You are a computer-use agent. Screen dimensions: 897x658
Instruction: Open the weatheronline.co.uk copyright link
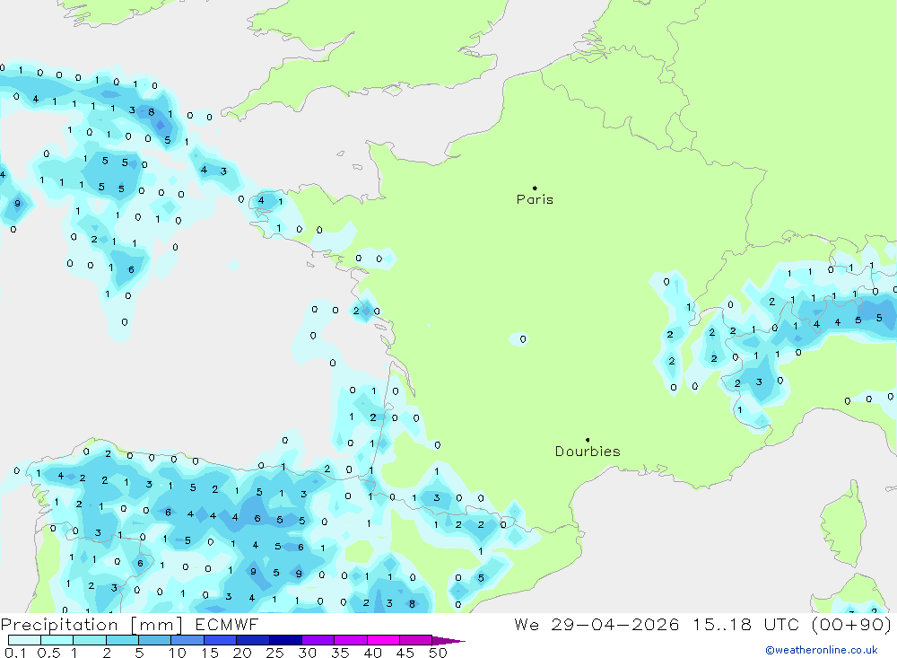[x=822, y=650]
